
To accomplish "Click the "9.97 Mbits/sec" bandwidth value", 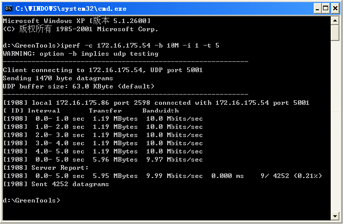I will click(174, 160).
